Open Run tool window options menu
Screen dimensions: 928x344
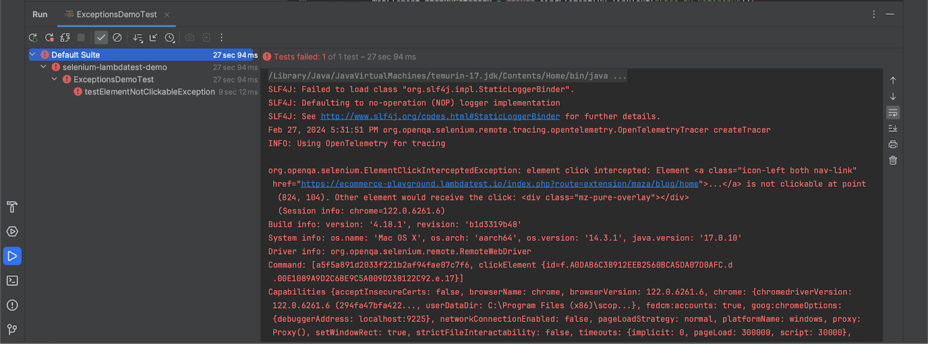coord(874,15)
